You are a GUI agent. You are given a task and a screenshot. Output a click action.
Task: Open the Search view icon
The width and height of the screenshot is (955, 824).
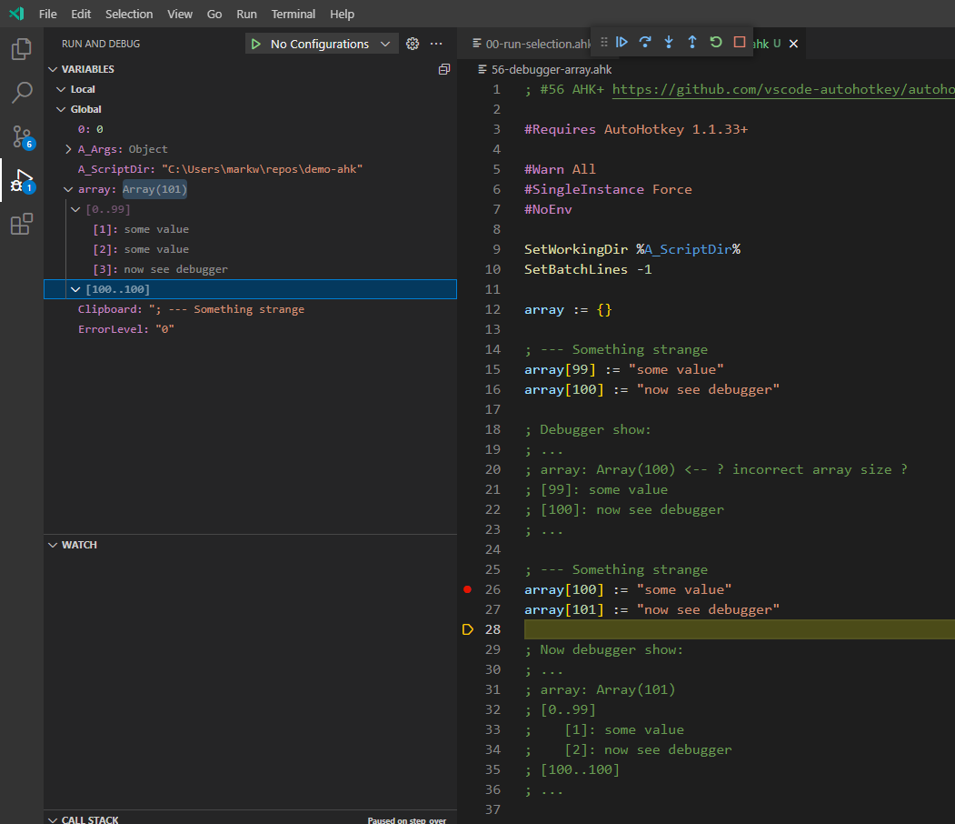[x=22, y=93]
